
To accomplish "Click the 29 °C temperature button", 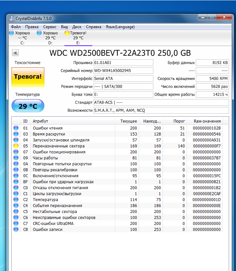I will click(28, 106).
